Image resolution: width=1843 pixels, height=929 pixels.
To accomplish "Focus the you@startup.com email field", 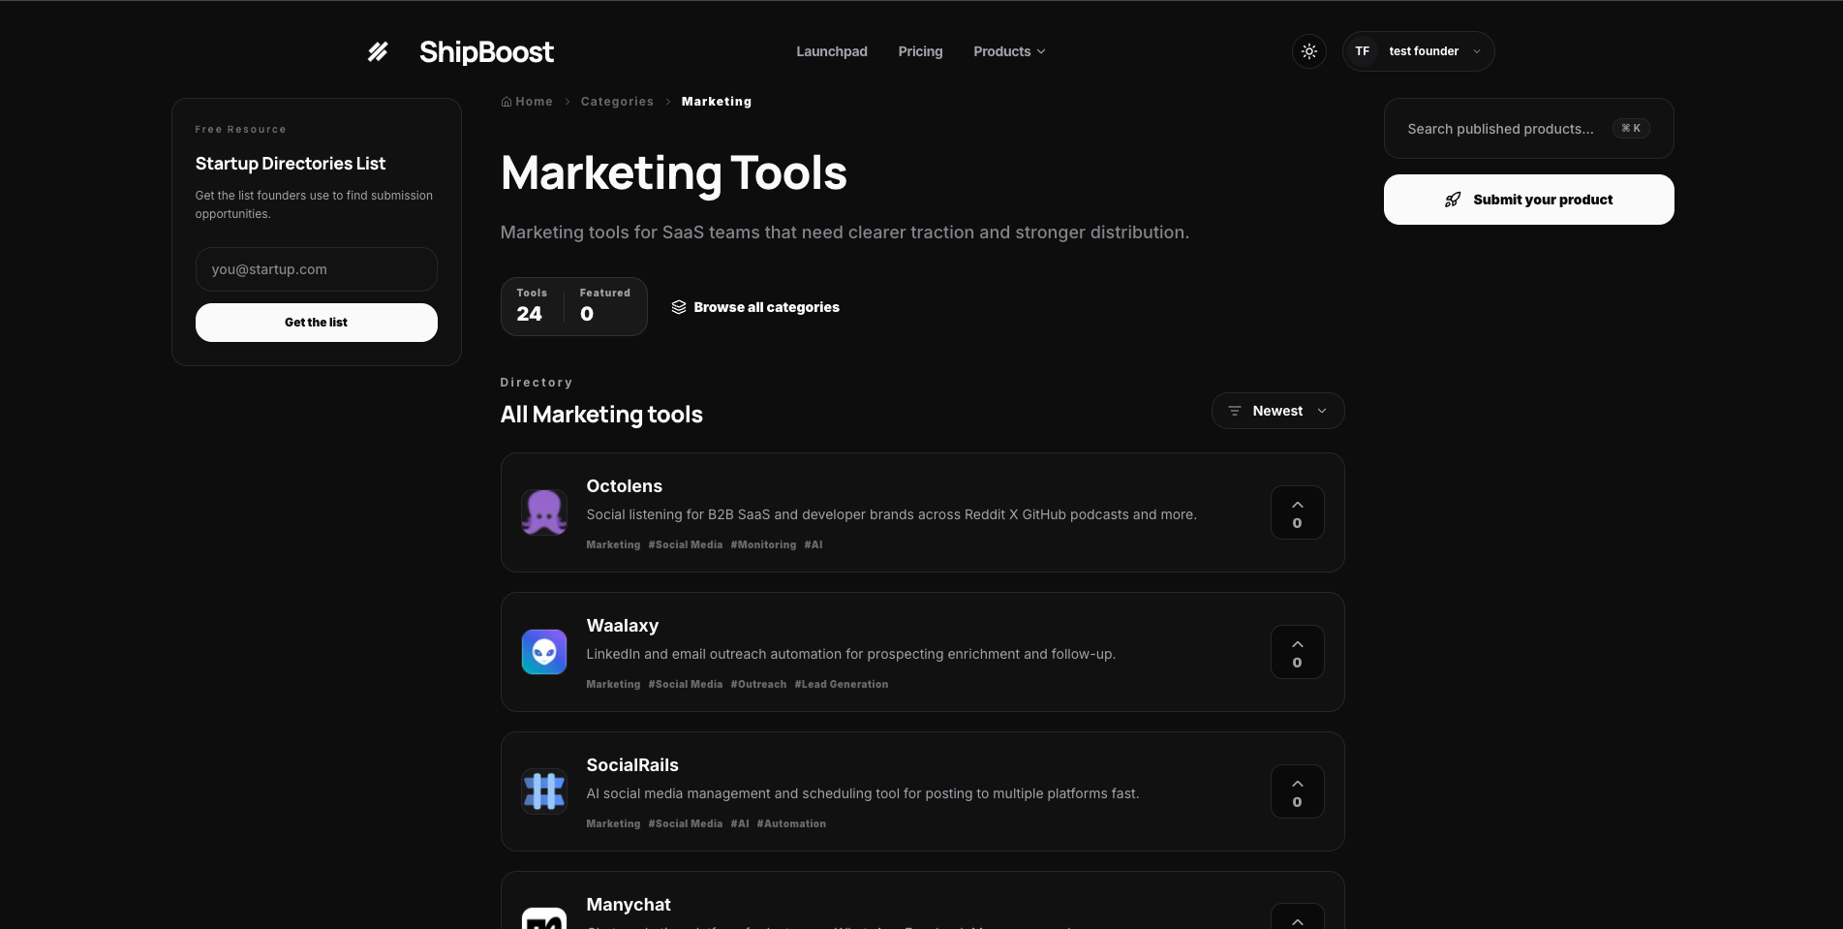I will pyautogui.click(x=316, y=269).
